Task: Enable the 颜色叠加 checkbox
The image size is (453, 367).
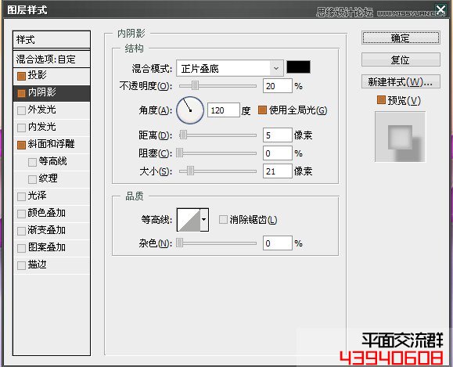Action: tap(21, 214)
